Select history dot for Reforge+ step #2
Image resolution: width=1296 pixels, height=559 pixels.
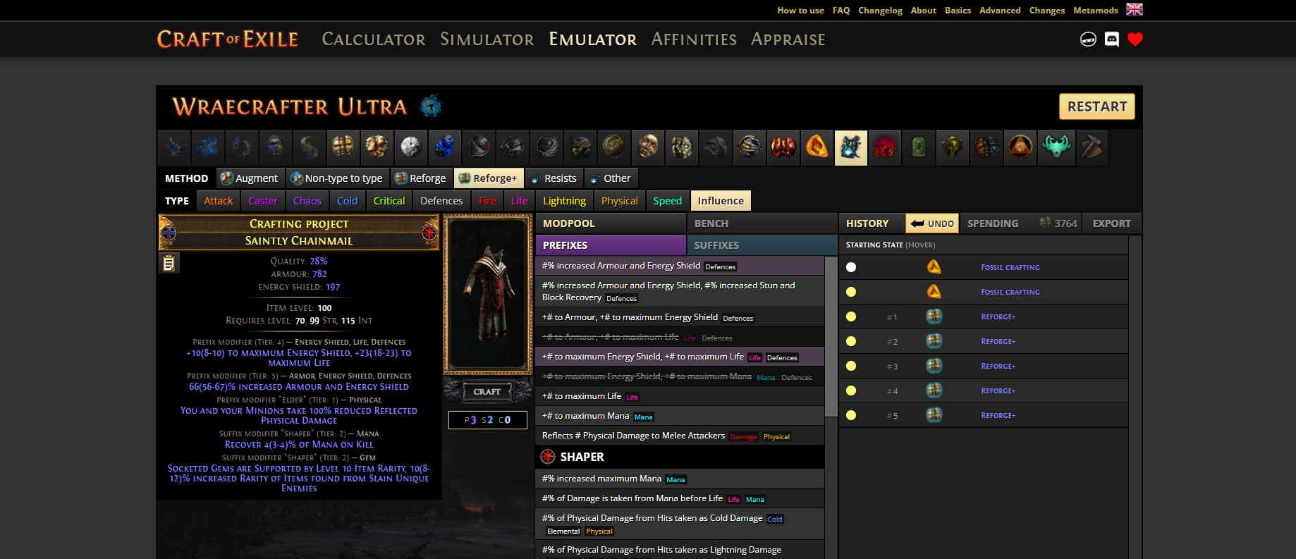pos(851,341)
